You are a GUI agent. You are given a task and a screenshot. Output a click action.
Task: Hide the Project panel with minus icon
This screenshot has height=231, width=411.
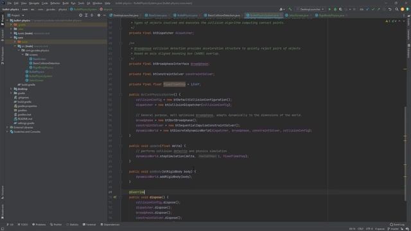104,15
